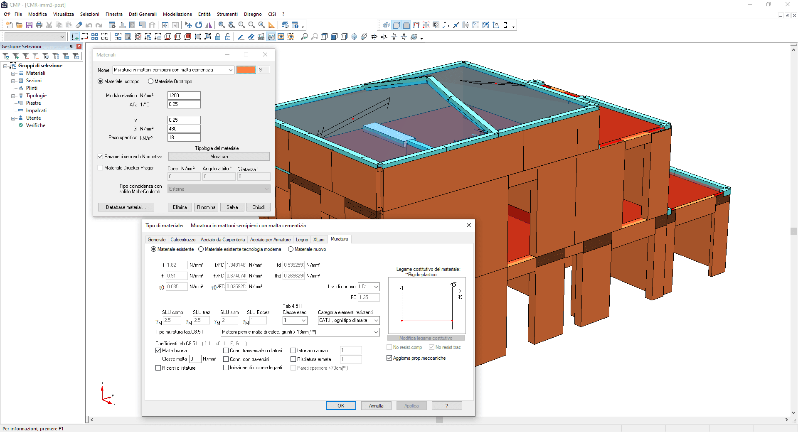Viewport: 798px width, 432px height.
Task: Open the Dati Generali menu
Action: 143,14
